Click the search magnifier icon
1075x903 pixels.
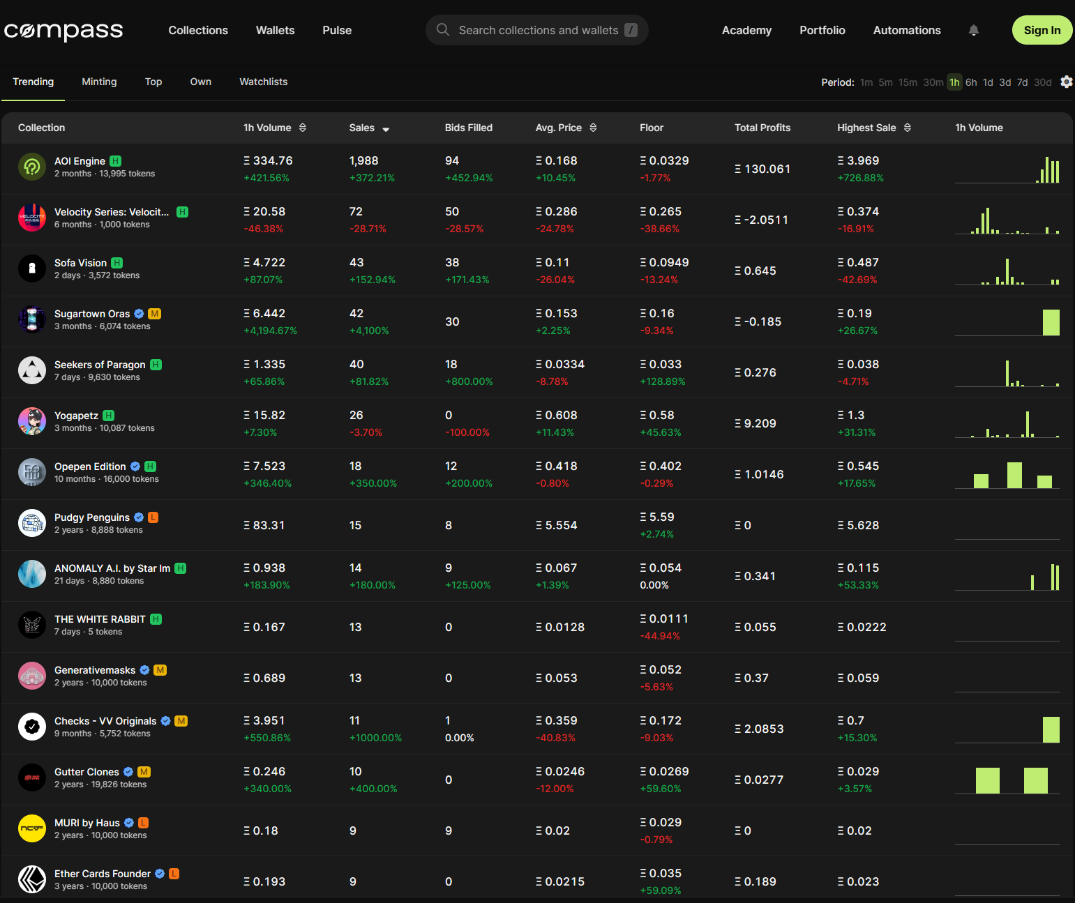click(x=443, y=30)
